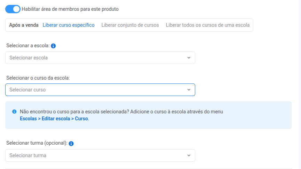Image resolution: width=301 pixels, height=169 pixels.
Task: Follow the 'Escolas > Editar escola > Curso' link
Action: (54, 119)
